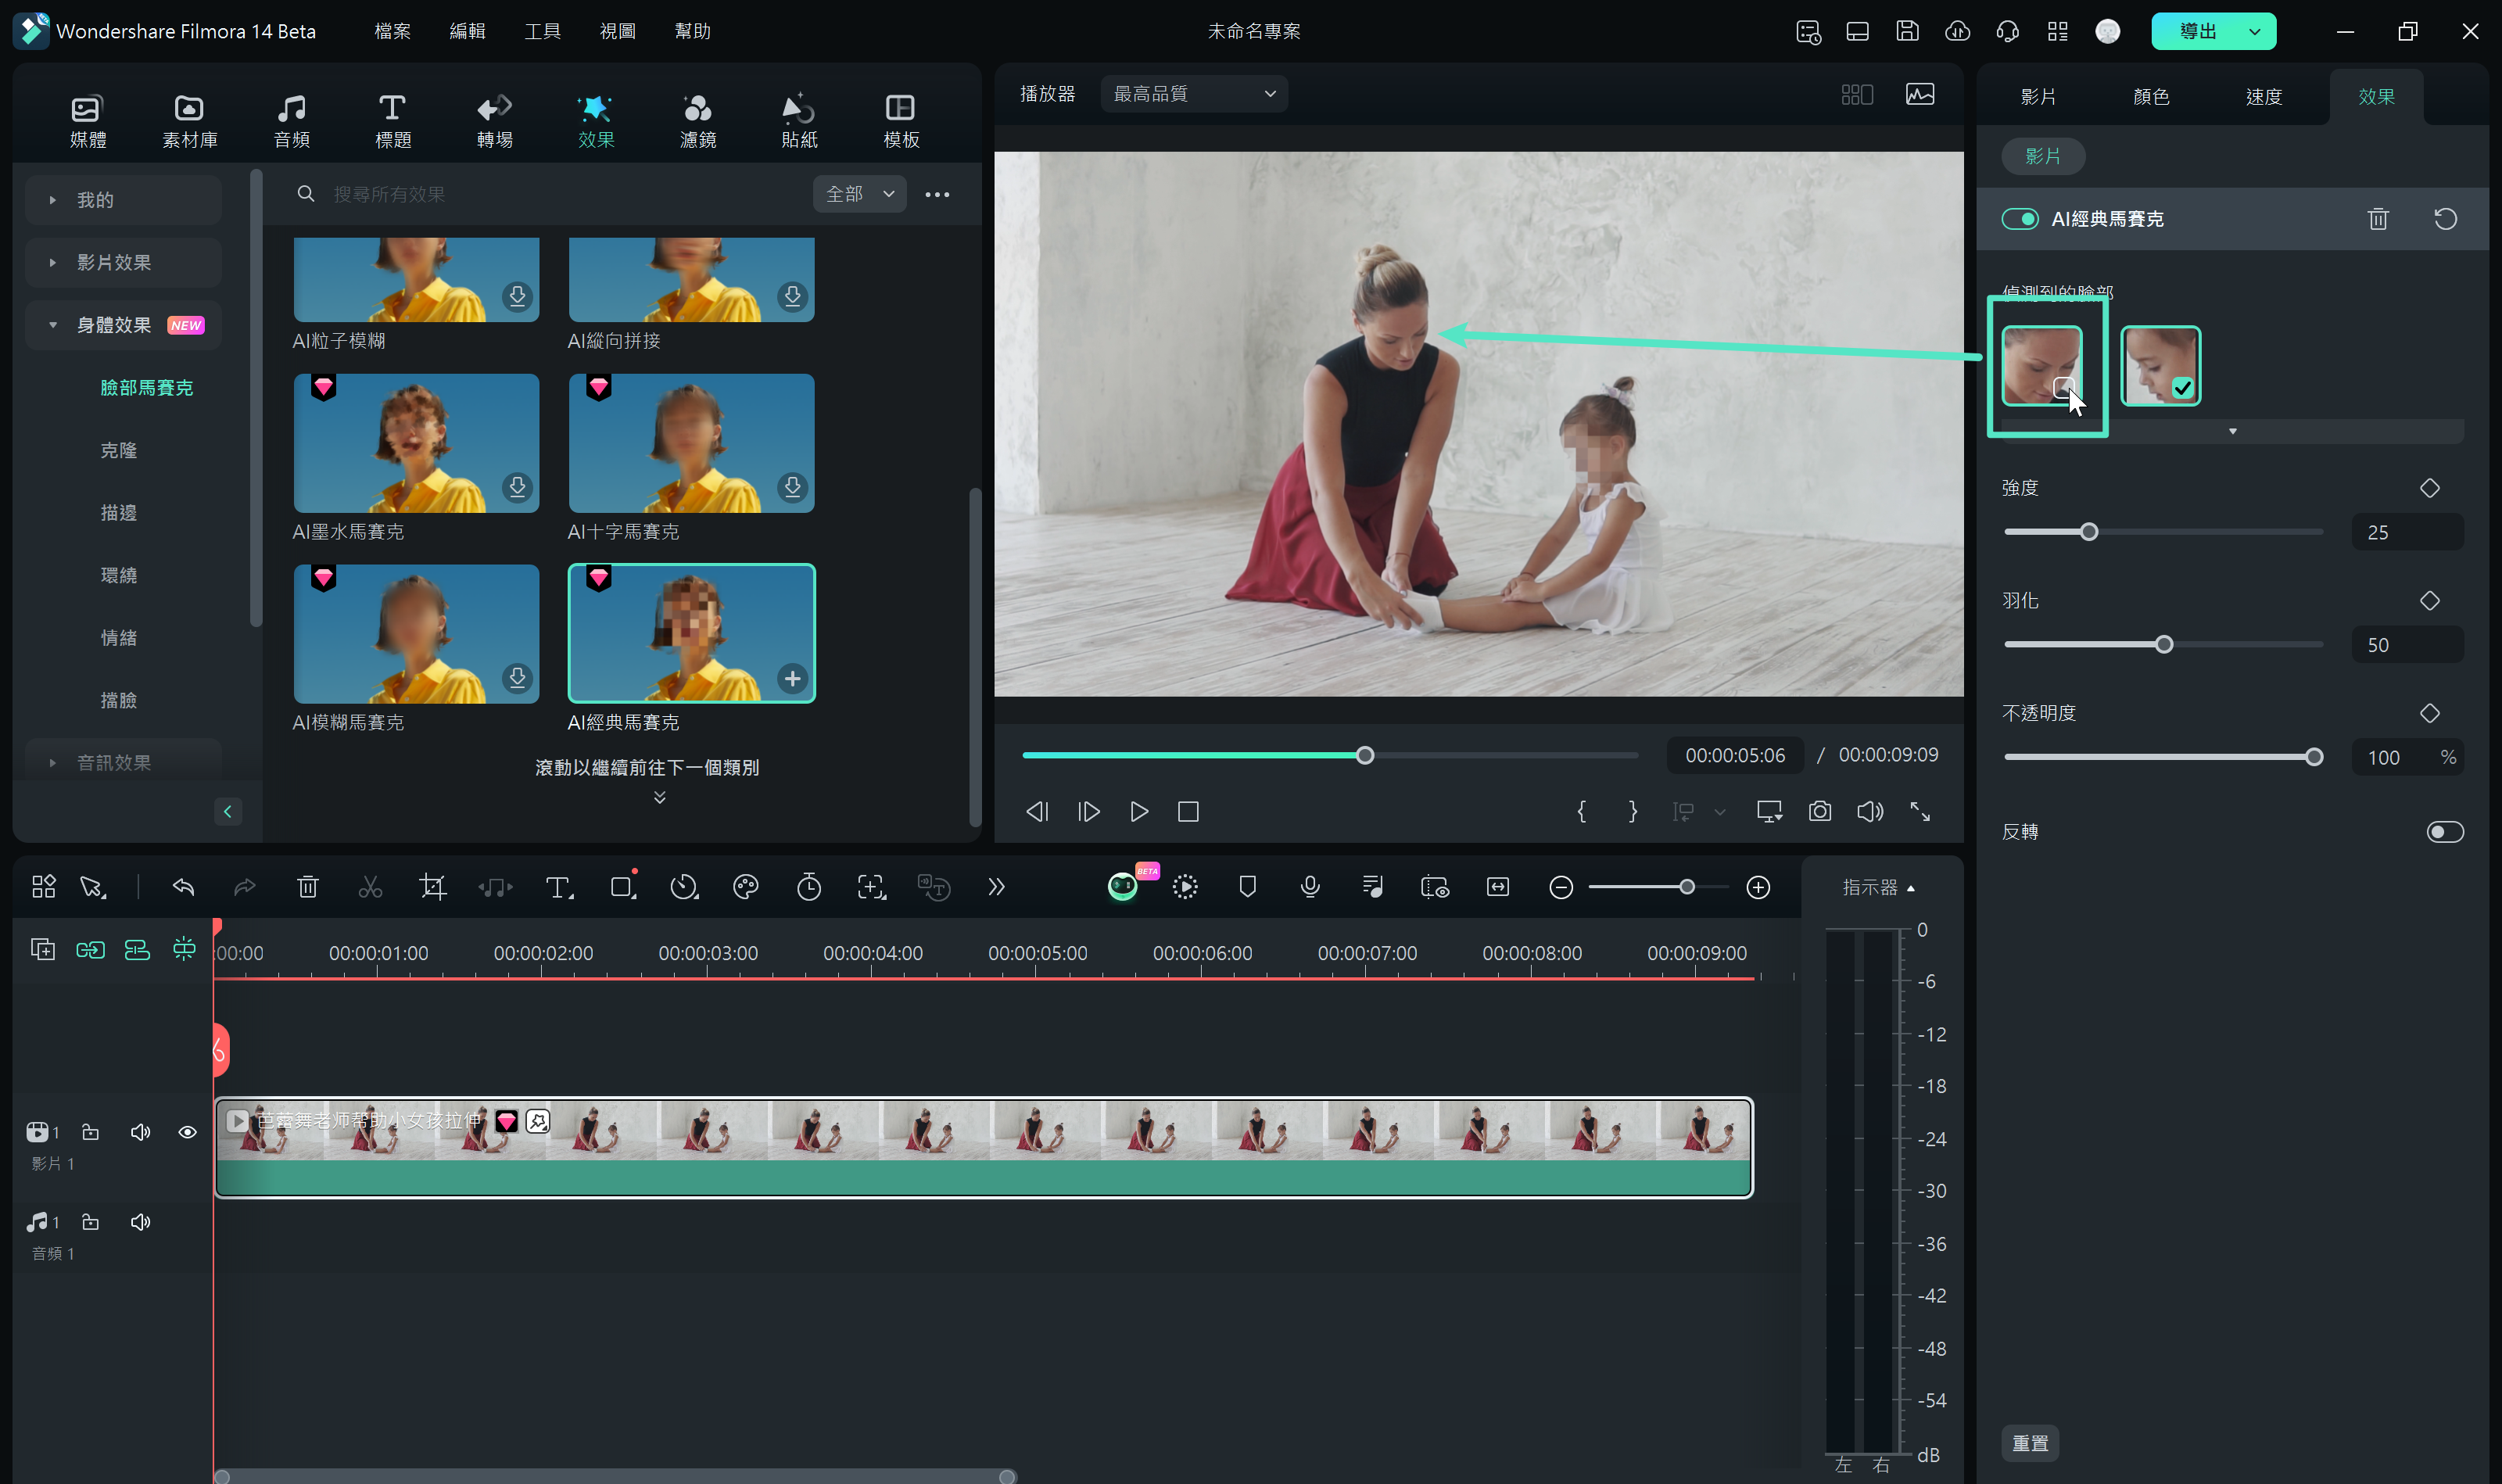Screen dimensions: 2502x1484
Task: Toggle the AI經典馬賽克 effect switch off
Action: [2019, 219]
